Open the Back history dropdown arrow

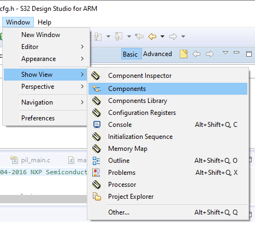163,36
